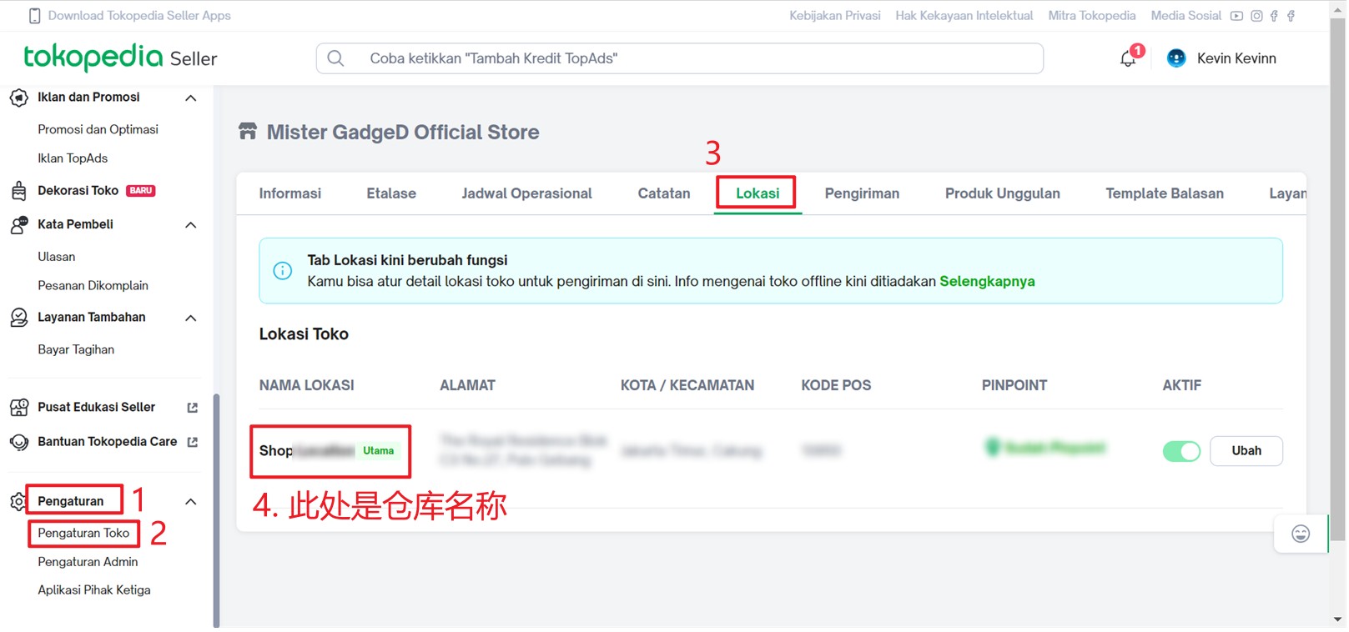This screenshot has width=1349, height=632.
Task: Switch to the Pengiriman tab
Action: (x=862, y=193)
